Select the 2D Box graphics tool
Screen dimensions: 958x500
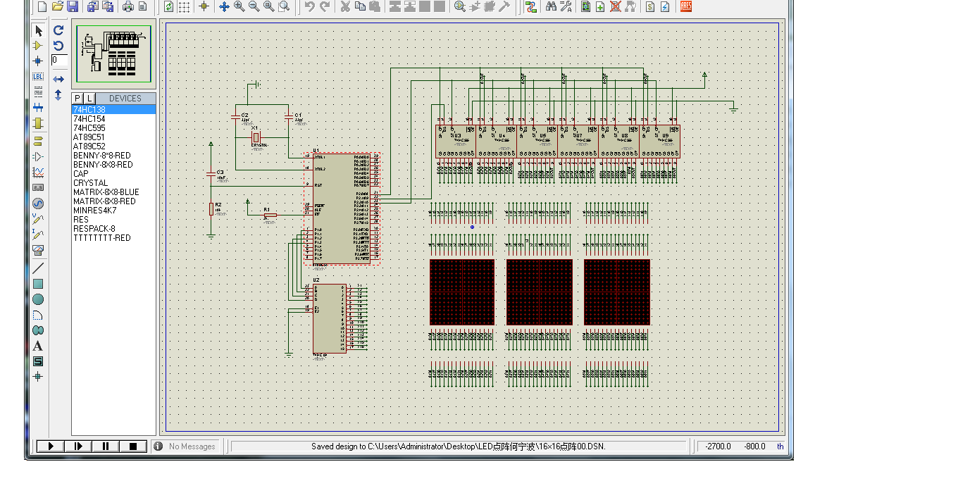[38, 284]
